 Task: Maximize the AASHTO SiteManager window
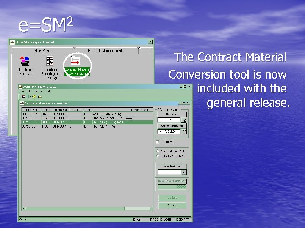pyautogui.click(x=186, y=87)
